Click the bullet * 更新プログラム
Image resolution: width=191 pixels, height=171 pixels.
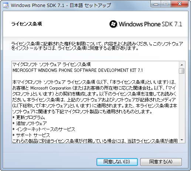coord(28,118)
